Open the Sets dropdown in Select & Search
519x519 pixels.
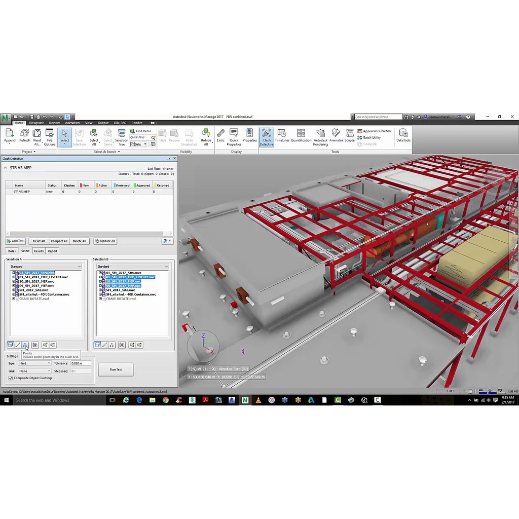[x=138, y=144]
